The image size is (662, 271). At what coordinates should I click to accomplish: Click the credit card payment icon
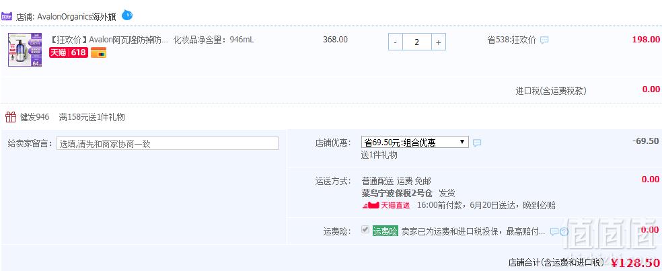[98, 52]
